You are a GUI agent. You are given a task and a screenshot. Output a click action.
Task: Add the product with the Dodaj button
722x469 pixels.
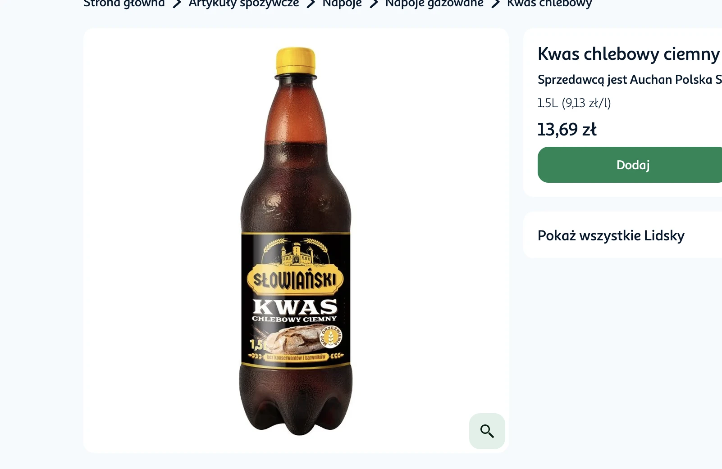632,165
